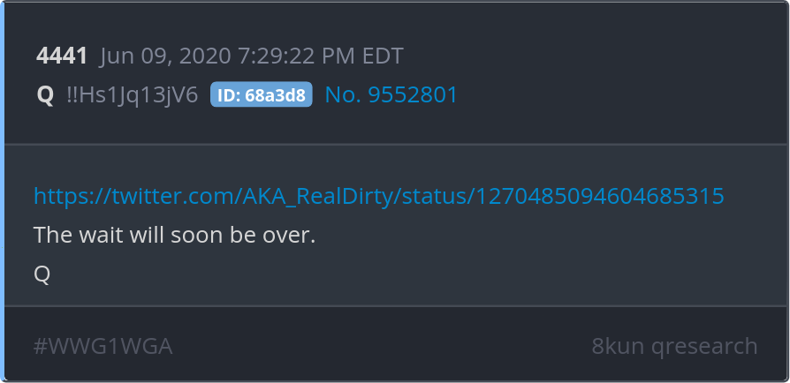Screen dimensions: 790x383
Task: Click the time 7:29:22 PM
Action: (297, 56)
